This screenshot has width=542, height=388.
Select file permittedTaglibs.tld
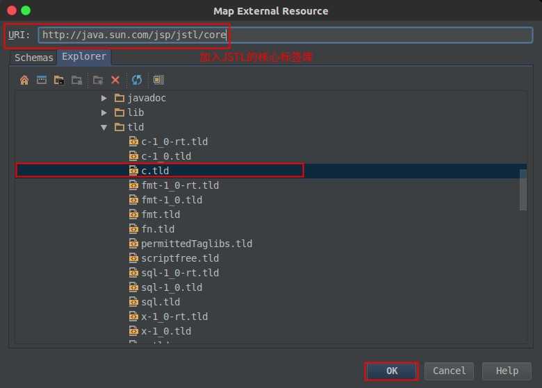(x=197, y=244)
